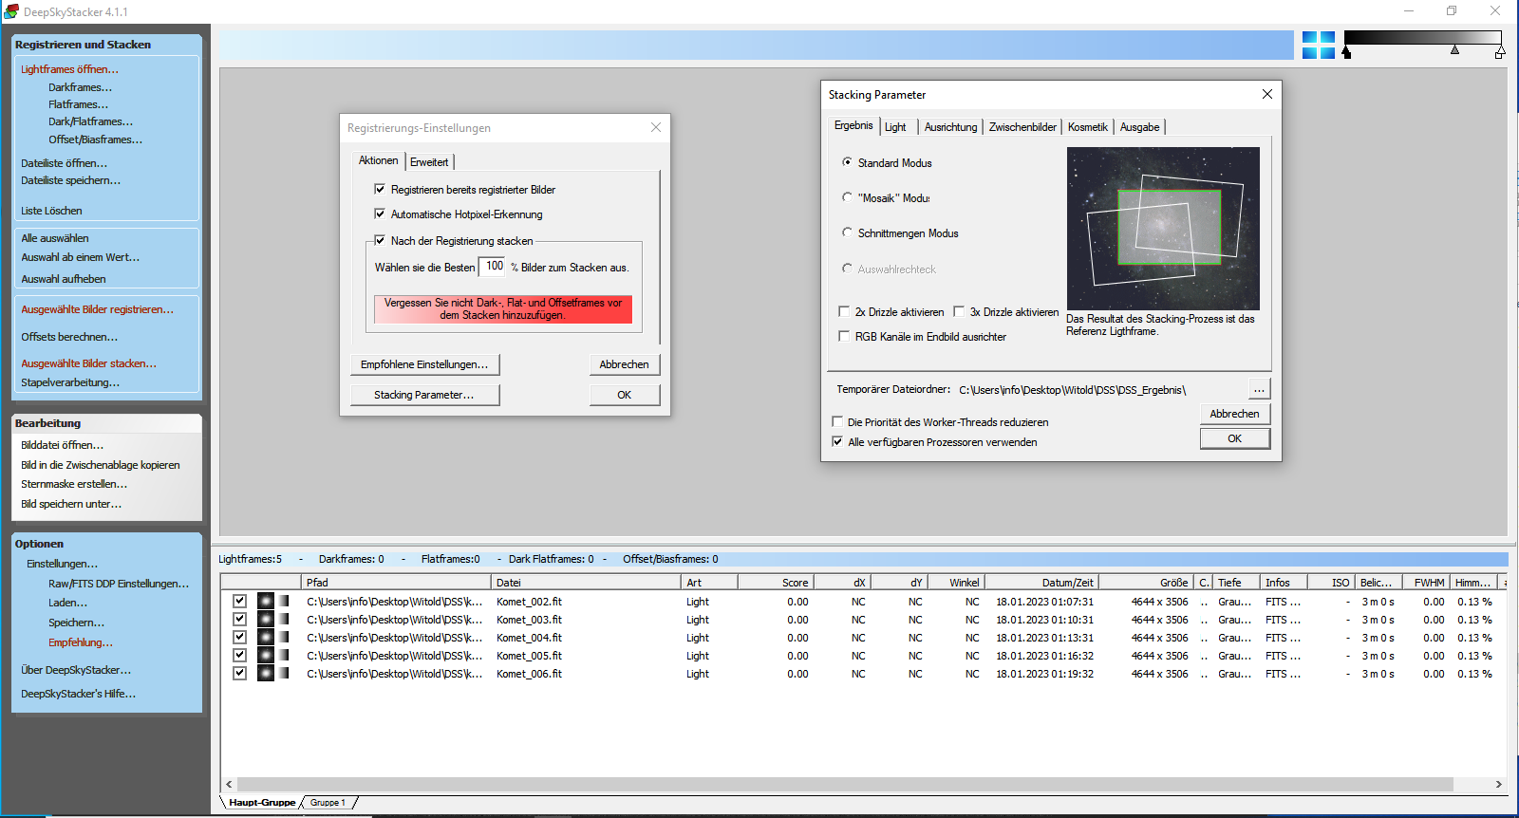Click Komet_005.fit star thumbnail icon
Image resolution: width=1519 pixels, height=818 pixels.
[266, 655]
